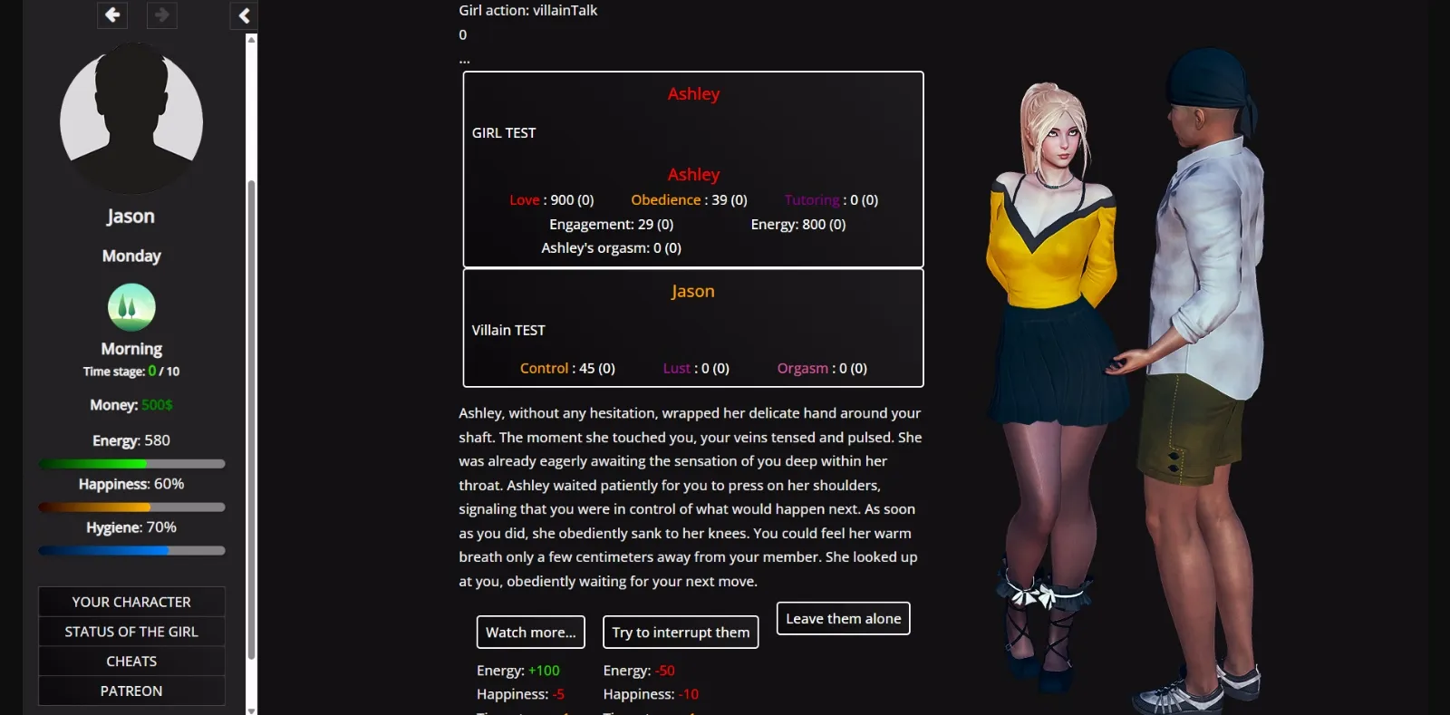Click the green Money amount value
The image size is (1450, 715).
tap(157, 405)
